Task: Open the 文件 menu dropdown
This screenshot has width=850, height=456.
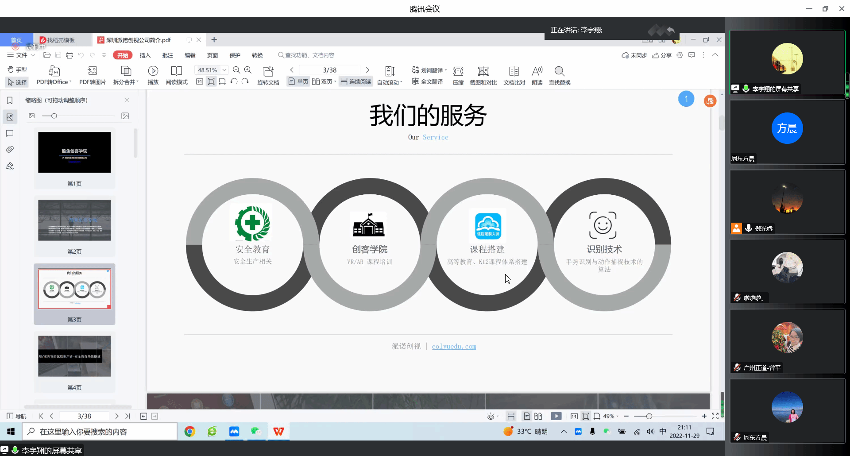Action: point(21,55)
